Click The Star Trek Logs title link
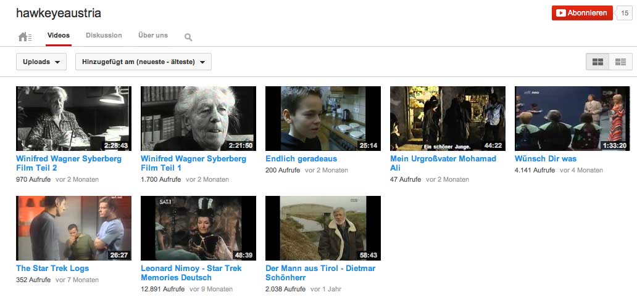Image resolution: width=637 pixels, height=300 pixels. [x=52, y=269]
